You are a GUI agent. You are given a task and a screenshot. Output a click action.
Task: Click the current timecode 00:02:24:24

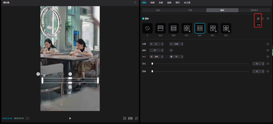click(x=7, y=118)
